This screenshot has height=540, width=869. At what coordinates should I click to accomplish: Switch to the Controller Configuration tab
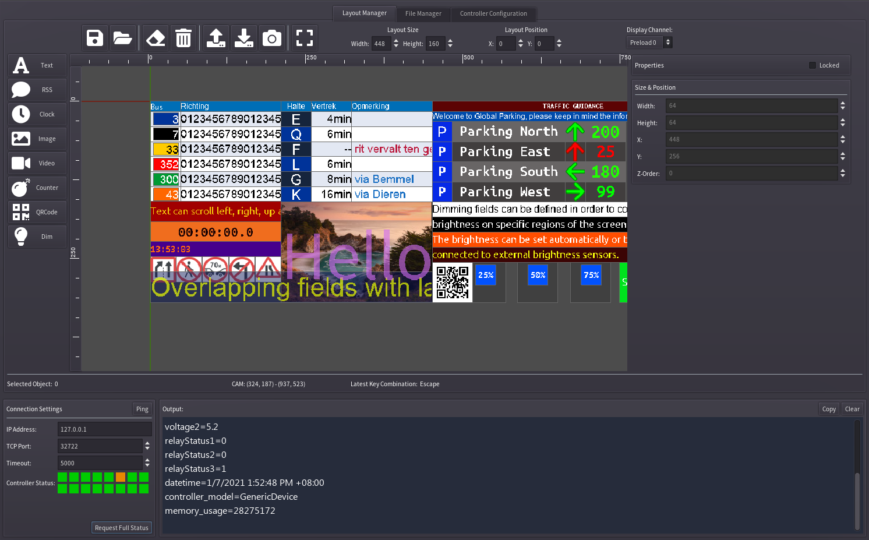tap(493, 13)
